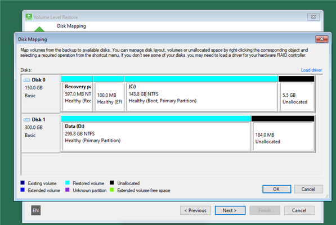This screenshot has width=336, height=225.
Task: Click Cancel in the restore wizard
Action: pyautogui.click(x=299, y=210)
